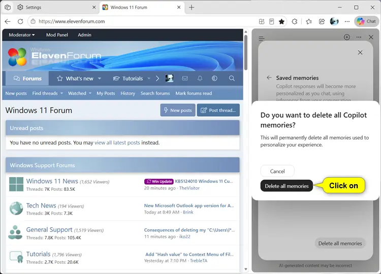Open KB5124010 Windows 11 thread link
The image size is (381, 274).
click(204, 181)
